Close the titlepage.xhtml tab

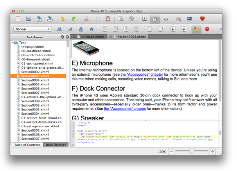point(74,37)
